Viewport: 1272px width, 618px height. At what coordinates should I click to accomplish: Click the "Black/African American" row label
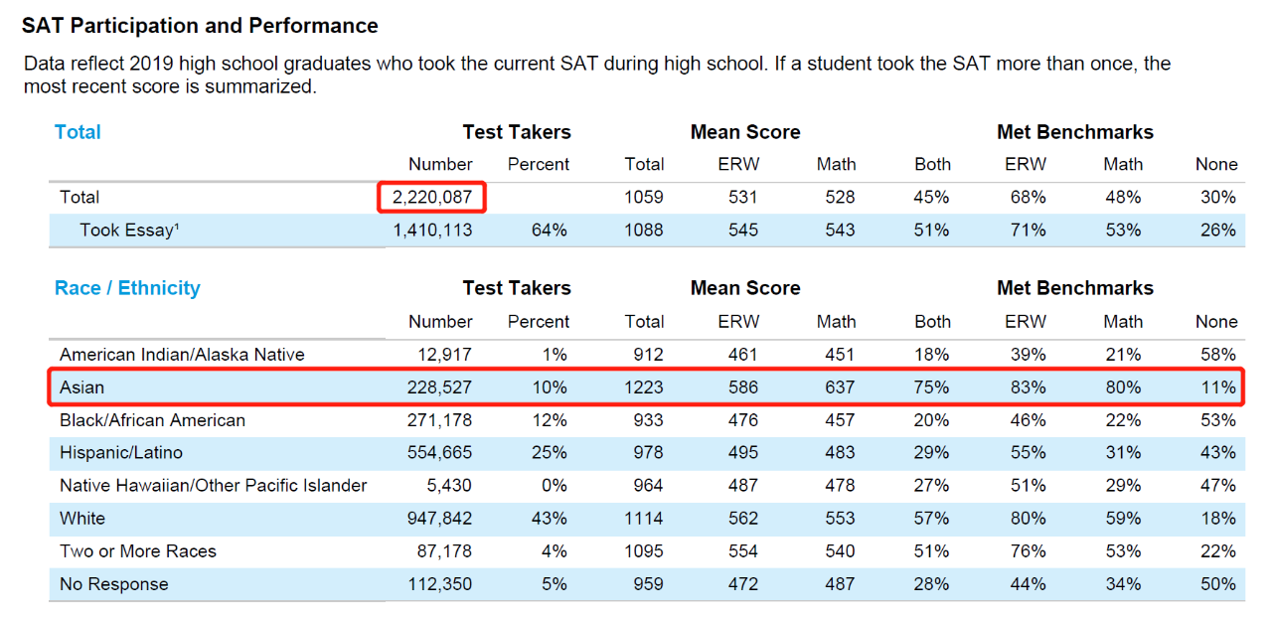tap(152, 420)
